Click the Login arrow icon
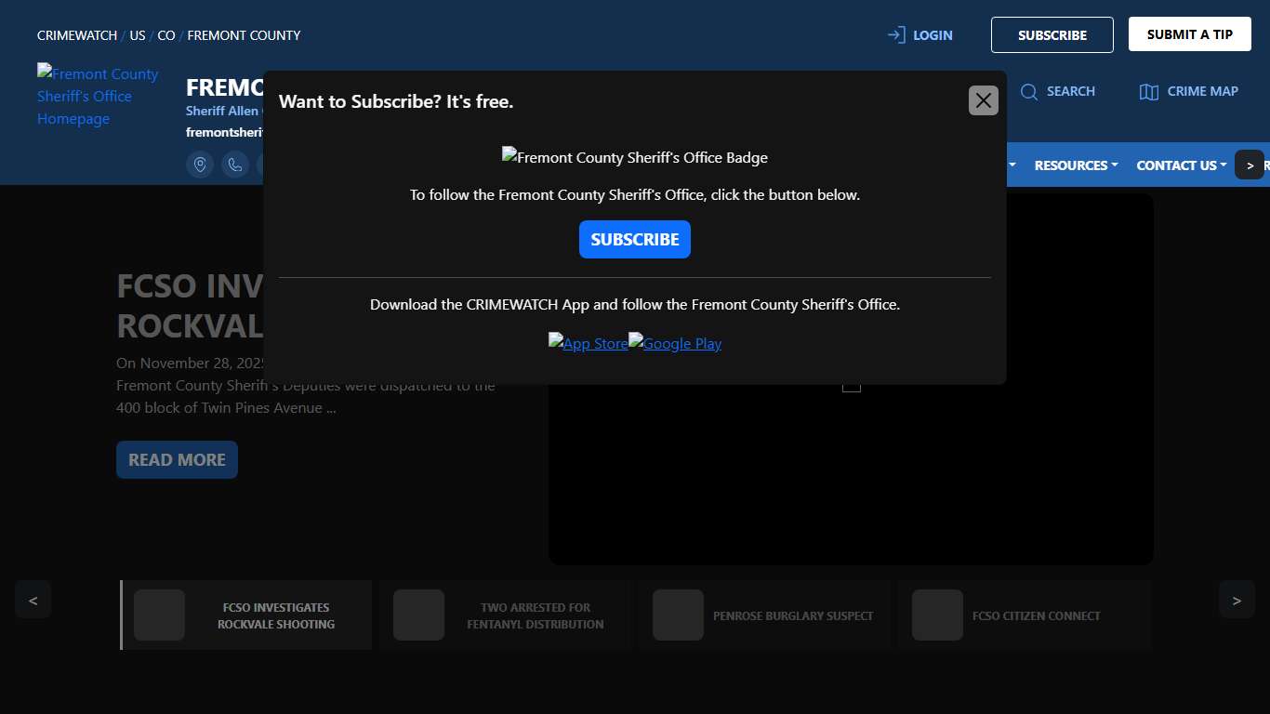The width and height of the screenshot is (1270, 714). pyautogui.click(x=896, y=35)
